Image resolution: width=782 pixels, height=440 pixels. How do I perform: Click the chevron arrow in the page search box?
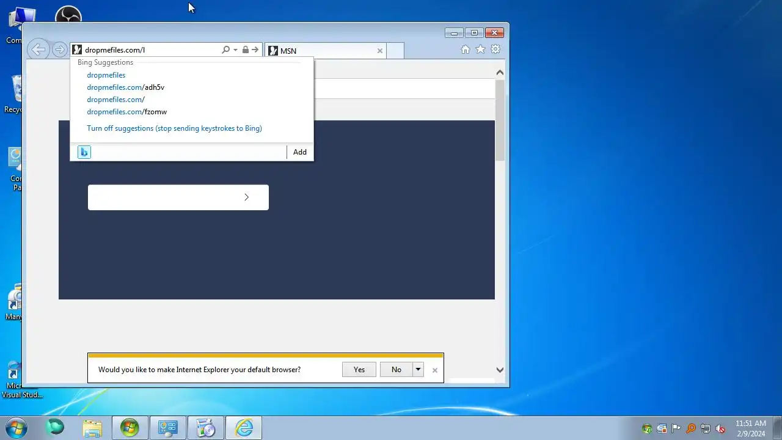click(246, 197)
